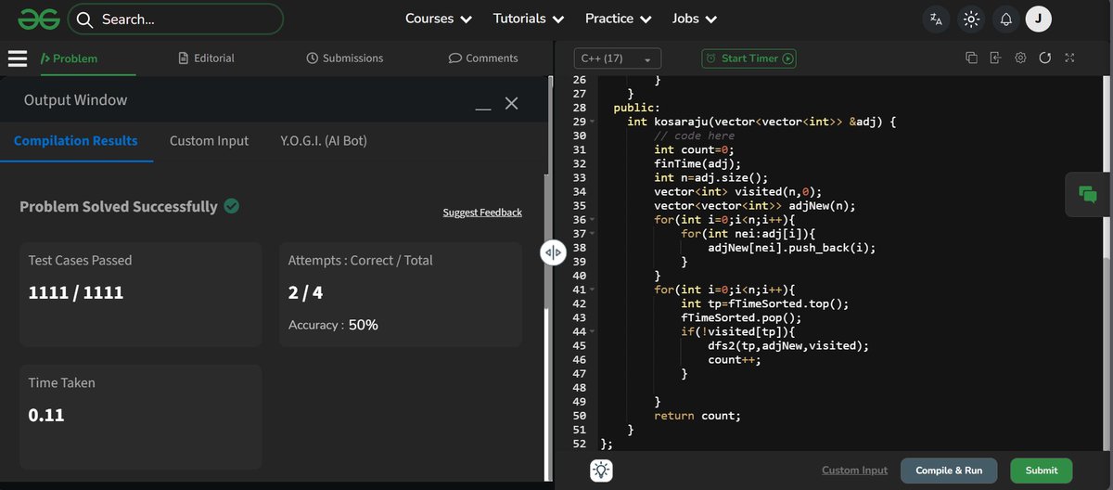1113x490 pixels.
Task: Click the 1111 / 1111 test cases value
Action: (x=76, y=293)
